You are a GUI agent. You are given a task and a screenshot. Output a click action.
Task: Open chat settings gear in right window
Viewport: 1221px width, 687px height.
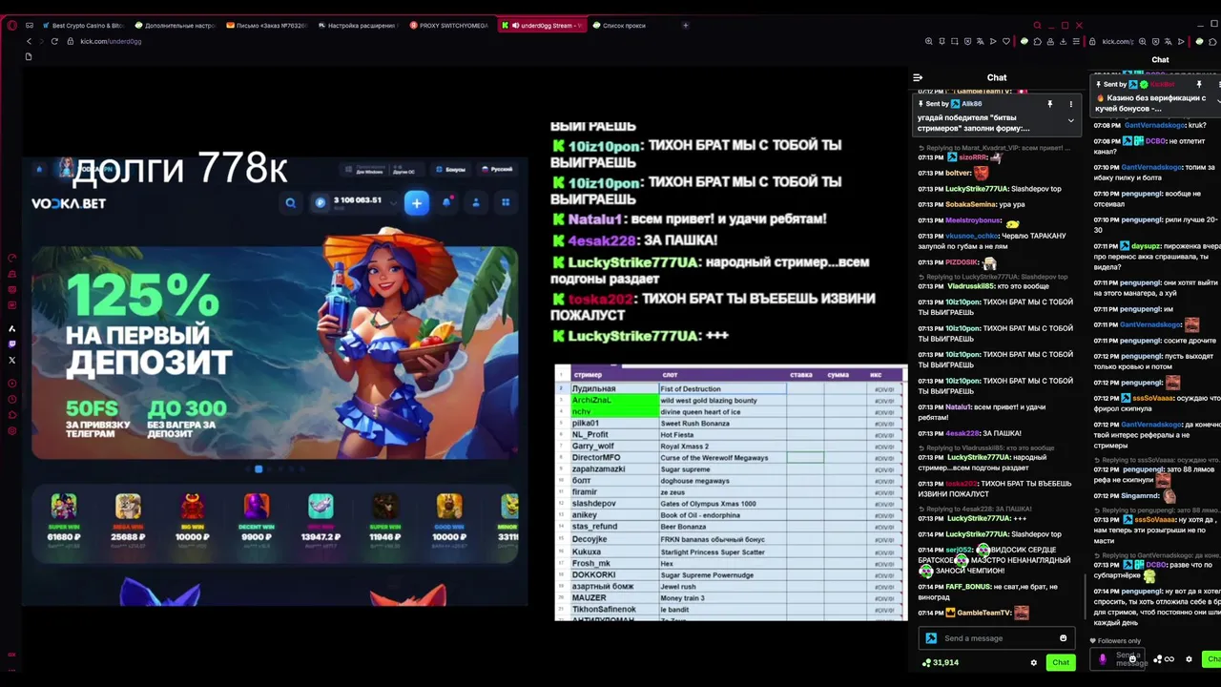pyautogui.click(x=1189, y=659)
